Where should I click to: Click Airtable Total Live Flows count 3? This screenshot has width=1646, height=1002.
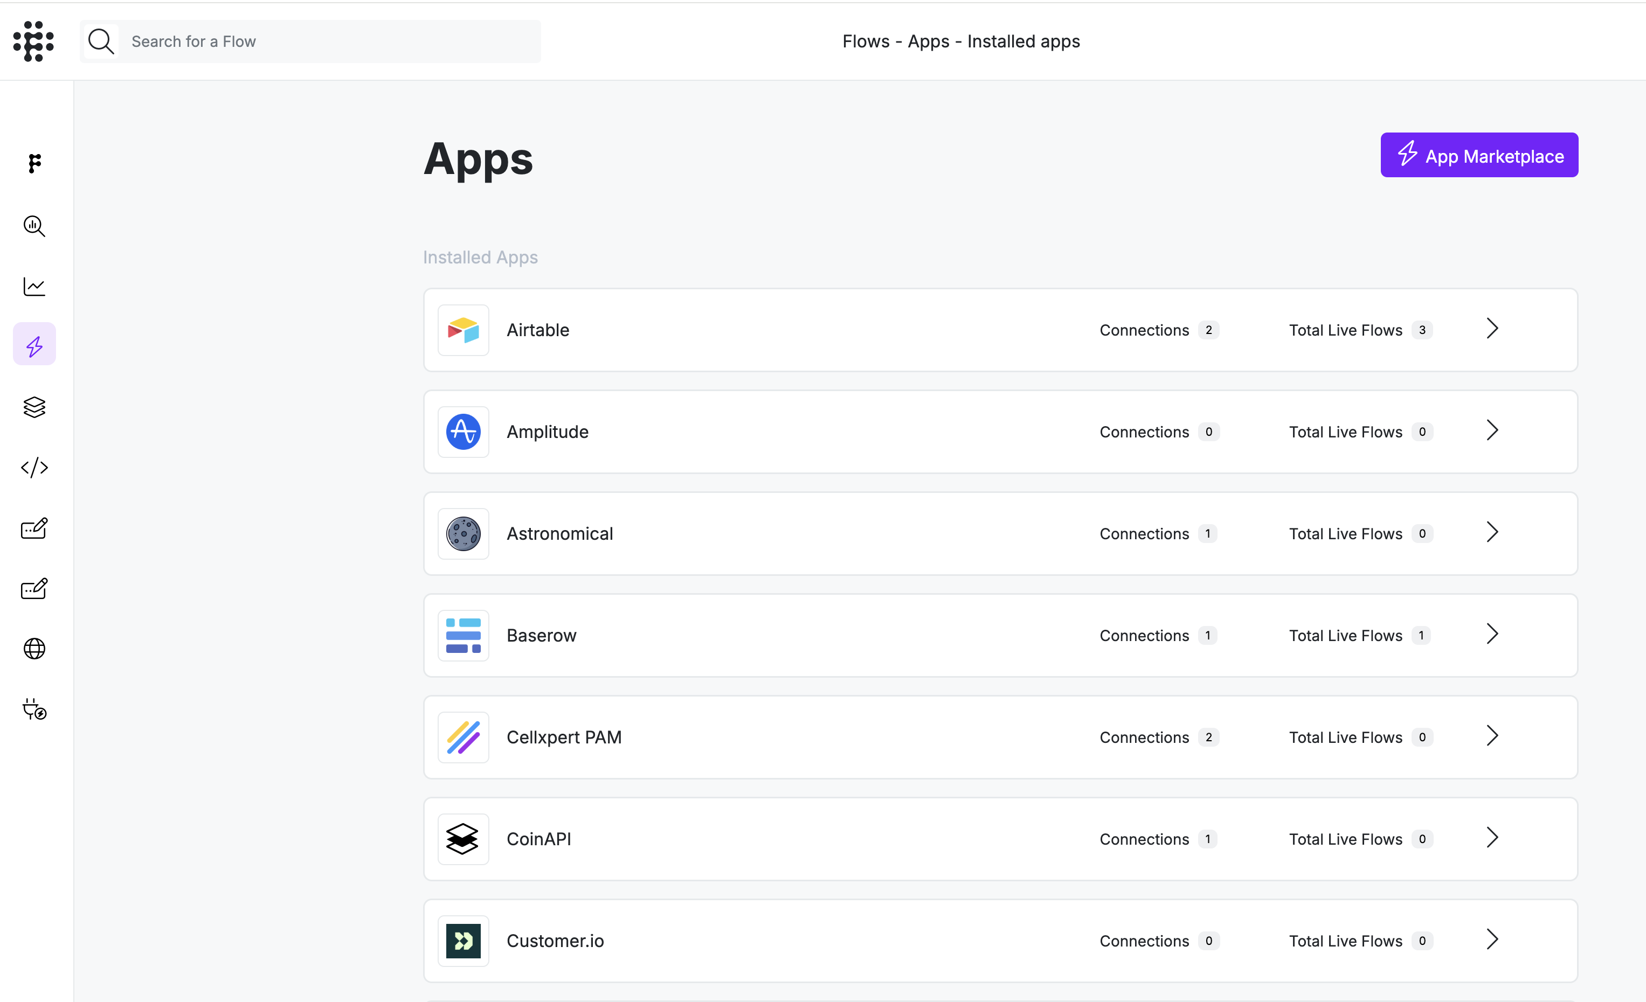(1422, 330)
